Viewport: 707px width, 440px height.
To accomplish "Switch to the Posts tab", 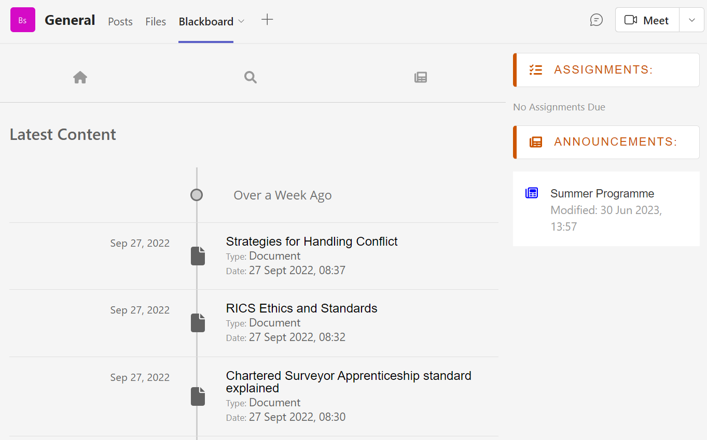I will [x=120, y=21].
